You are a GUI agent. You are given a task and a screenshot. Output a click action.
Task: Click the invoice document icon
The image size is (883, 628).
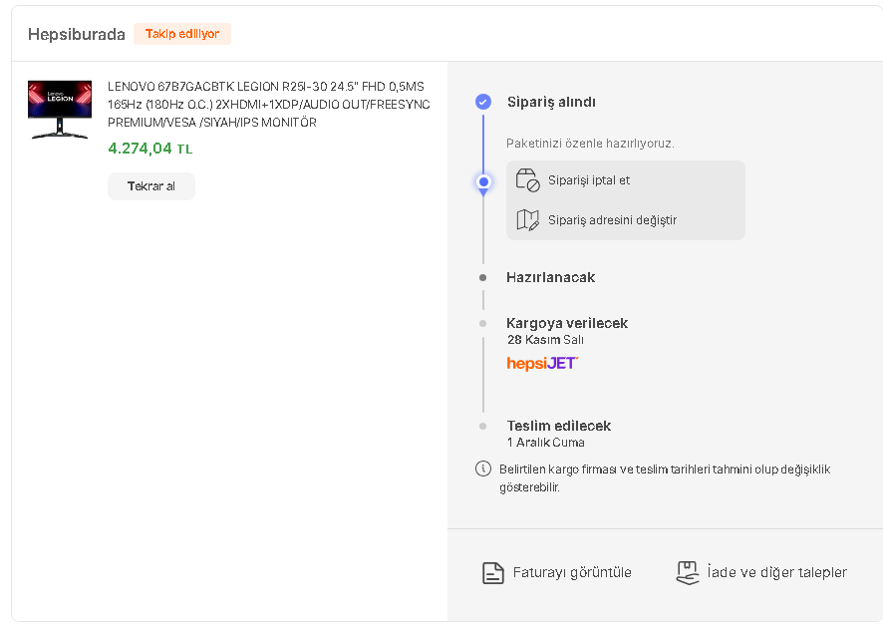pyautogui.click(x=492, y=573)
